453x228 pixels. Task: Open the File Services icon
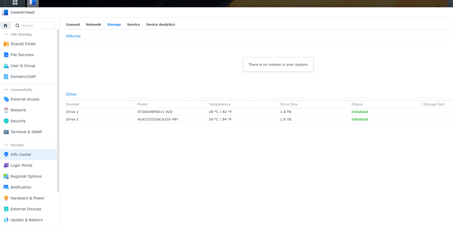6,55
